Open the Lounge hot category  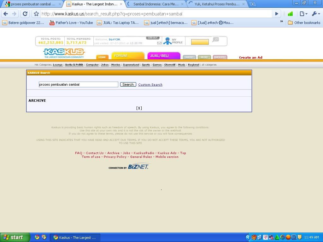[58, 65]
